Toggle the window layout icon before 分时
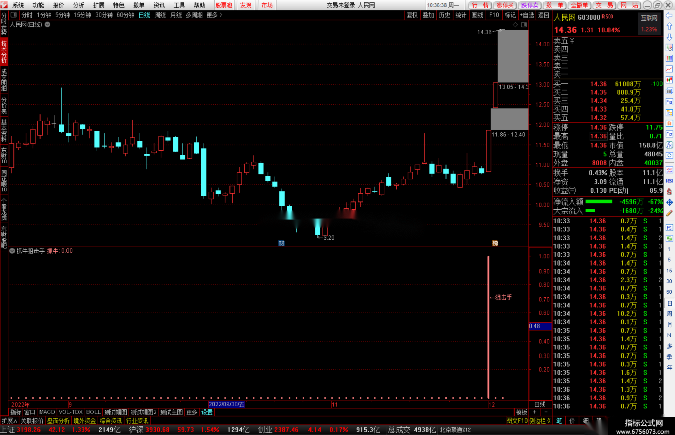The image size is (675, 435). [x=14, y=15]
